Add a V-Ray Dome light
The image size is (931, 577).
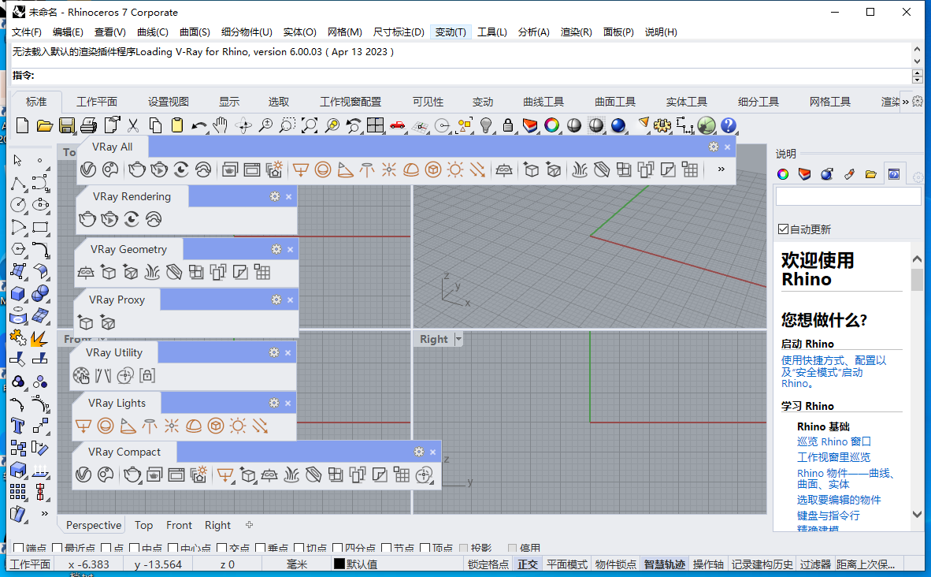point(193,426)
